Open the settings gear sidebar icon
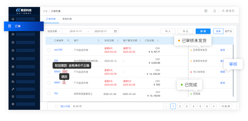This screenshot has width=248, height=121. [13, 104]
